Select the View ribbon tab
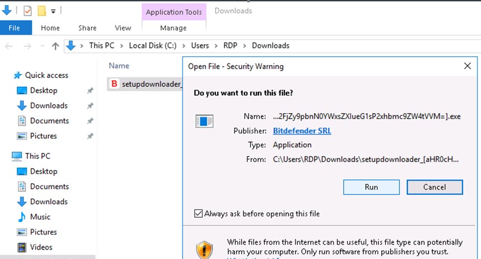Image resolution: width=481 pixels, height=259 pixels. (123, 28)
